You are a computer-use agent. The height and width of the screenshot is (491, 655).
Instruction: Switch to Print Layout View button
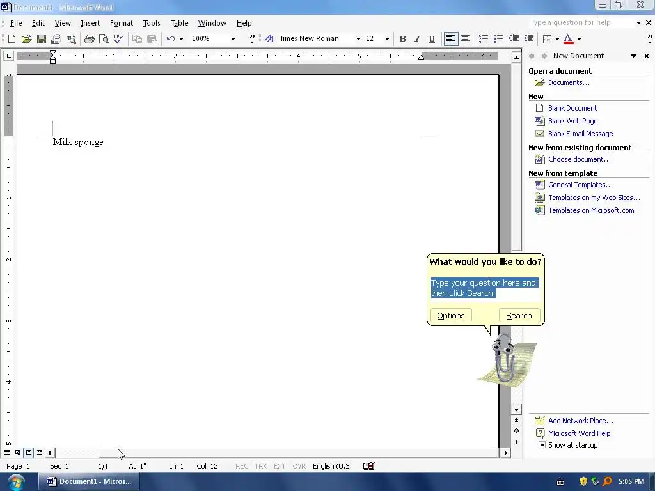point(29,452)
